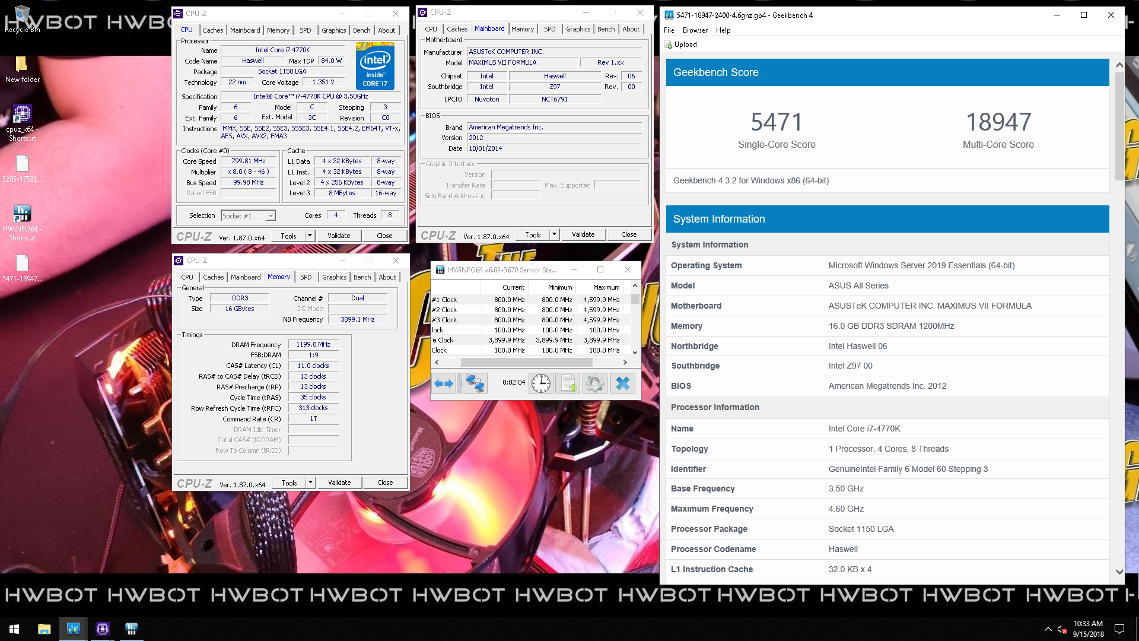Select Bench tab in top-left CPU-Z window

point(361,30)
